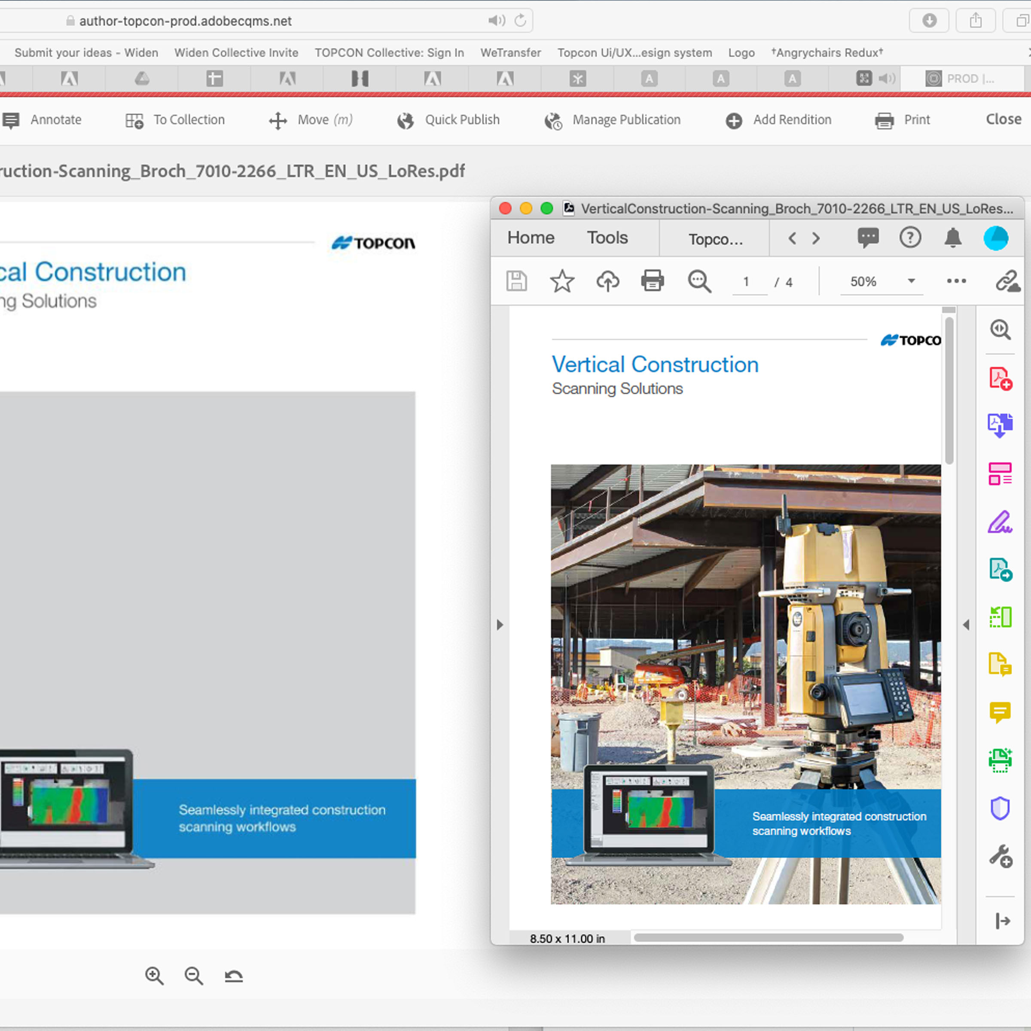Click the 8.50 x 11.00 in page size
1031x1031 pixels.
point(567,939)
